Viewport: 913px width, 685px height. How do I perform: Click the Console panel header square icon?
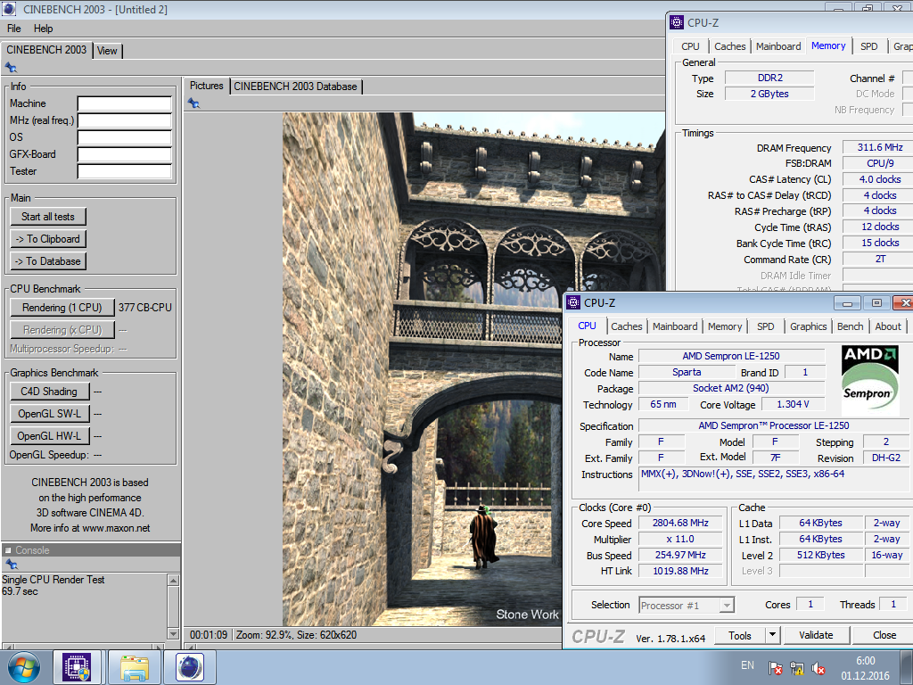[x=8, y=549]
